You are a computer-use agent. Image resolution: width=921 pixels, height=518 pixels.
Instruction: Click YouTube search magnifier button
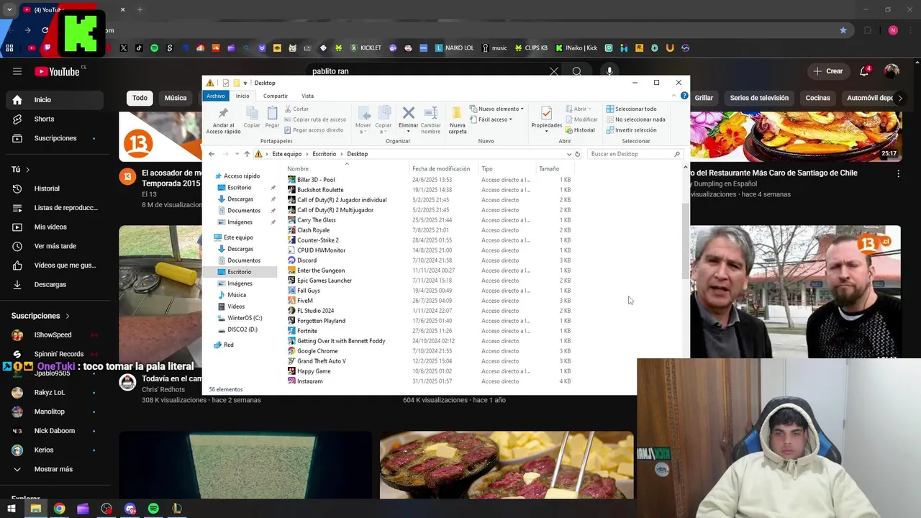(577, 71)
